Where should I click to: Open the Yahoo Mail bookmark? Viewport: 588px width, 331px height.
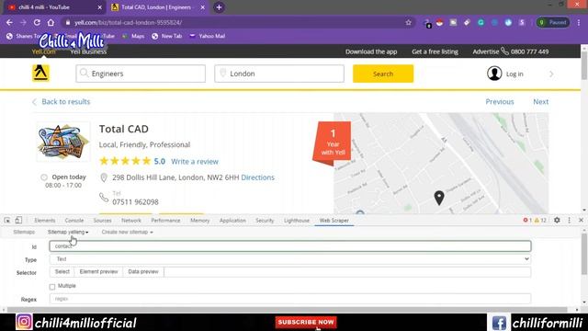(x=208, y=36)
